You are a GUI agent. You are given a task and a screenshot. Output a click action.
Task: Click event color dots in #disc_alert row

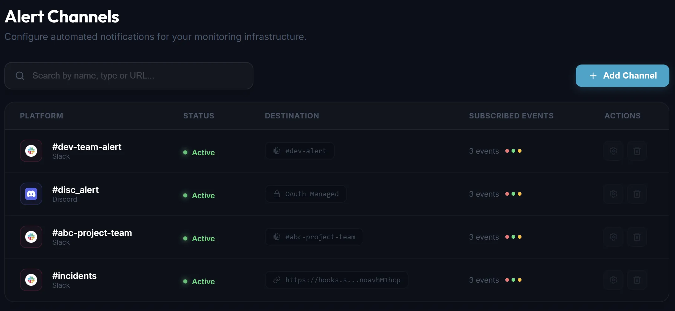[513, 194]
